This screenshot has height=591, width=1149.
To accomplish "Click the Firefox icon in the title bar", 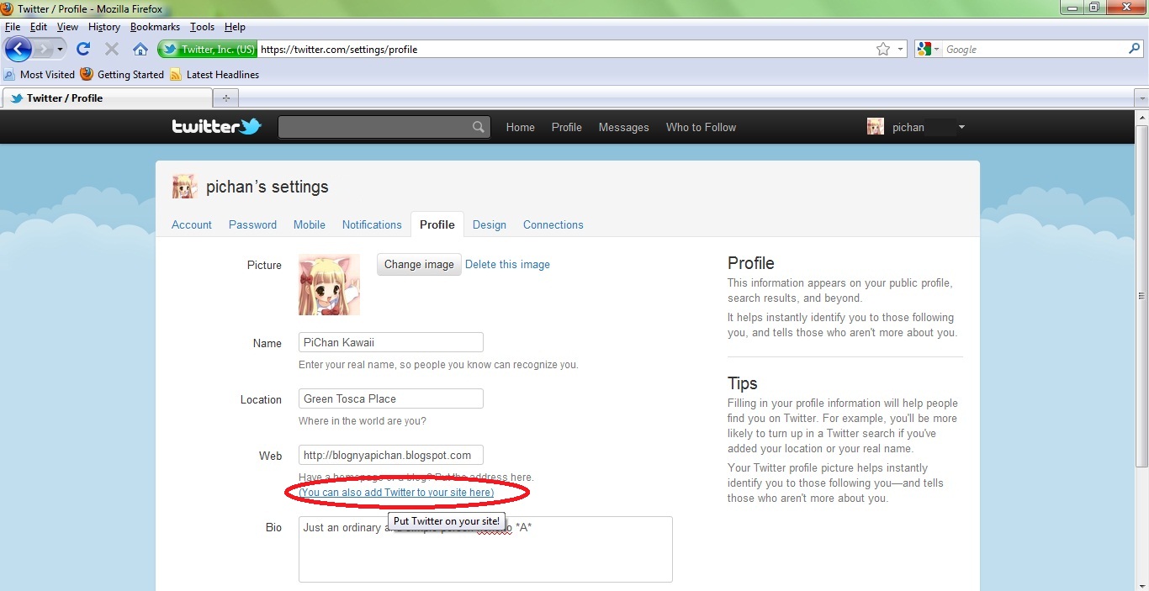I will point(7,8).
